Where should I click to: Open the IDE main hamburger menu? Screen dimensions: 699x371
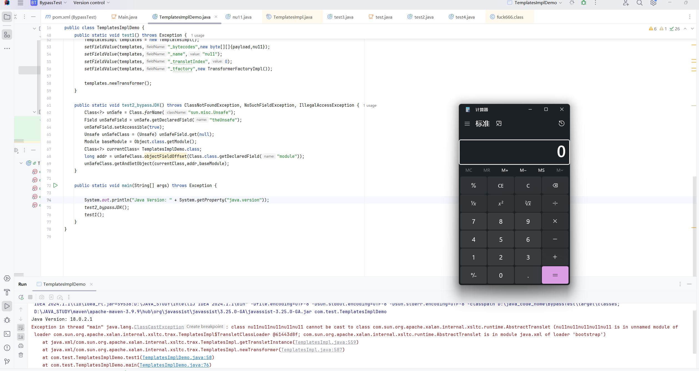coord(20,3)
